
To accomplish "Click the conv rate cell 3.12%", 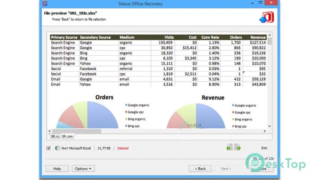I will tap(214, 58).
